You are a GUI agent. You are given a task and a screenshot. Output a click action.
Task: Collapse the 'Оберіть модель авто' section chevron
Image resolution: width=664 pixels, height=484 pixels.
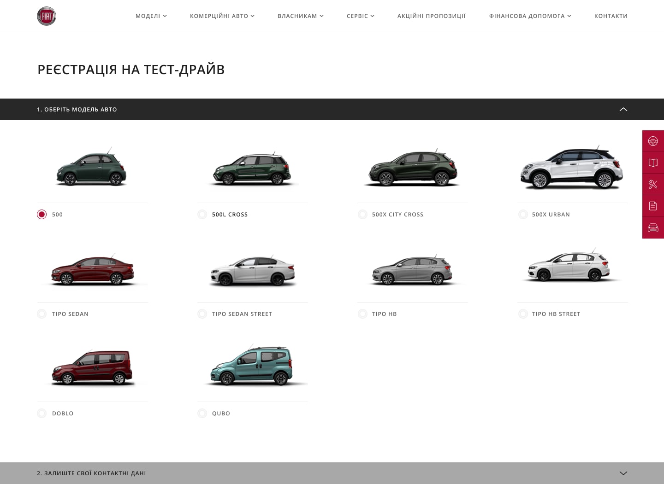coord(623,109)
